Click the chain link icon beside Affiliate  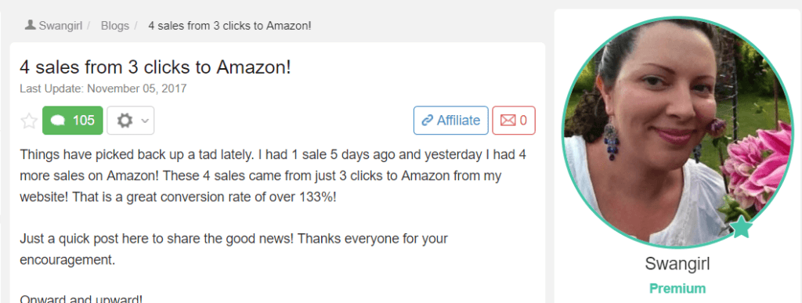[427, 121]
